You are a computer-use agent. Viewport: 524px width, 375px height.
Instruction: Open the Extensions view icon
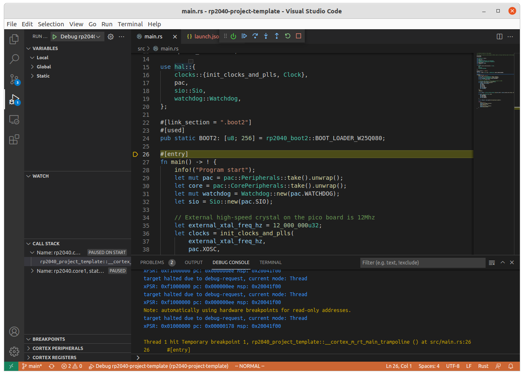(14, 139)
